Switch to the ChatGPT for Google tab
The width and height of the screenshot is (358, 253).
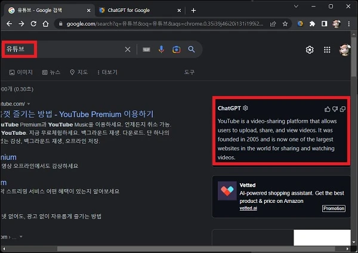(x=140, y=10)
